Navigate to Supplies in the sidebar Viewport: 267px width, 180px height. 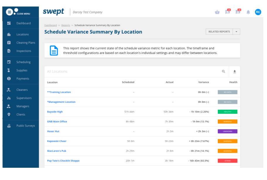point(22,70)
